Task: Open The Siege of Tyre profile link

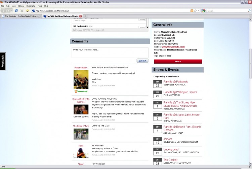Action: [x=81, y=126]
